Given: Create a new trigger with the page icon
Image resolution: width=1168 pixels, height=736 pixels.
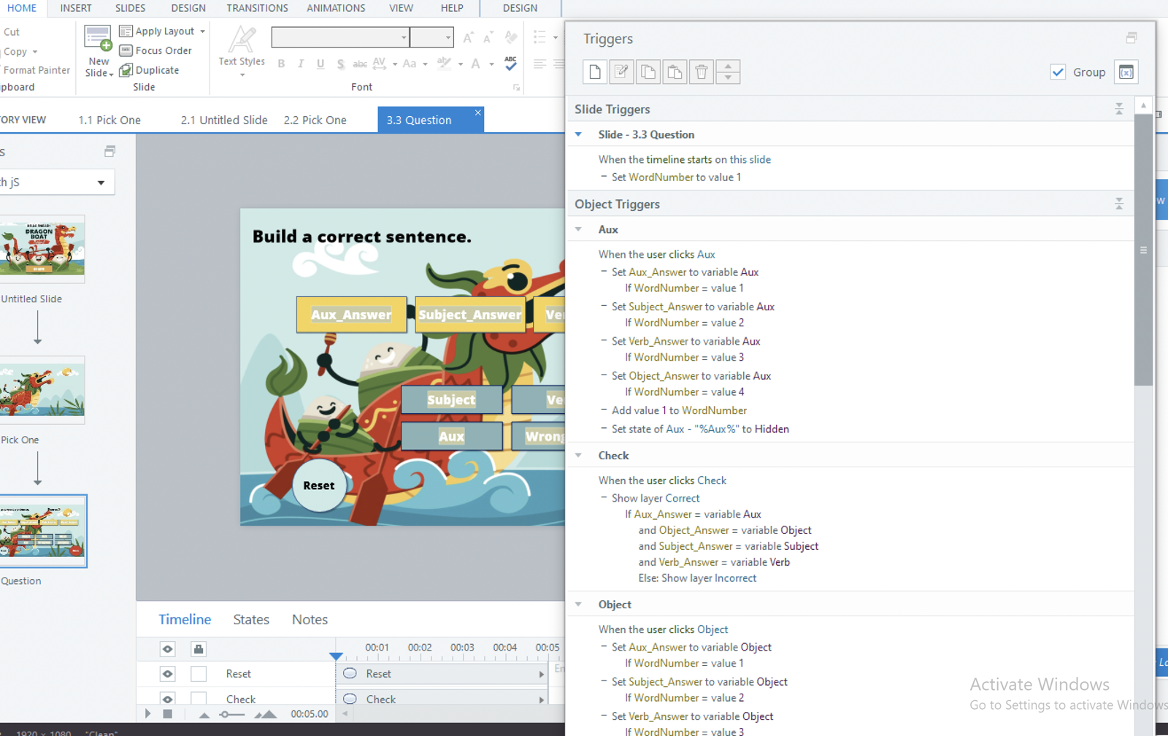Looking at the screenshot, I should point(595,72).
